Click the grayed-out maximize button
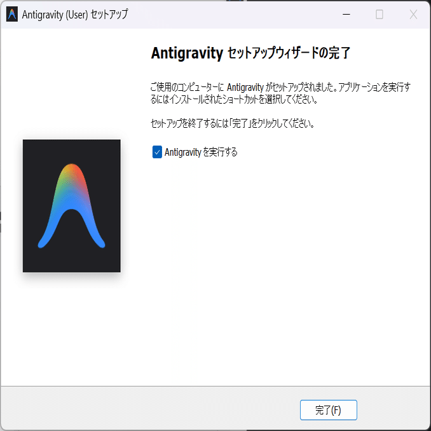 click(380, 14)
